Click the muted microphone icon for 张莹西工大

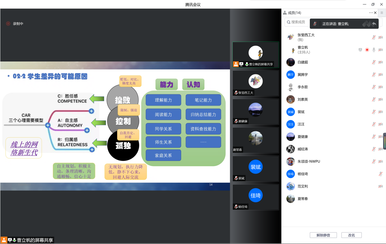374,37
